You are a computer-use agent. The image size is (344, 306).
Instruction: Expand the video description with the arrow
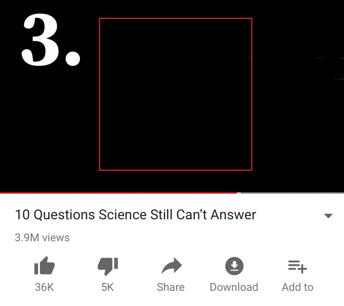coord(328,216)
